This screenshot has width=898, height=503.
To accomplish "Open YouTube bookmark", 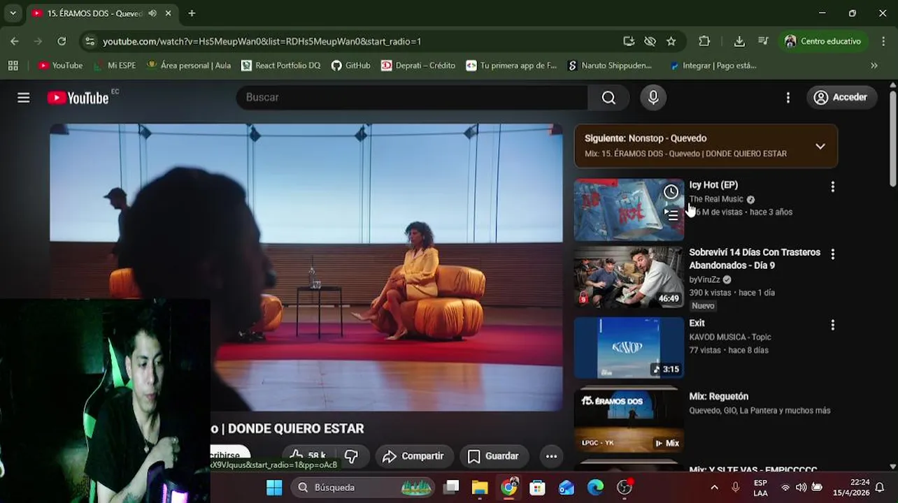I will click(x=60, y=66).
